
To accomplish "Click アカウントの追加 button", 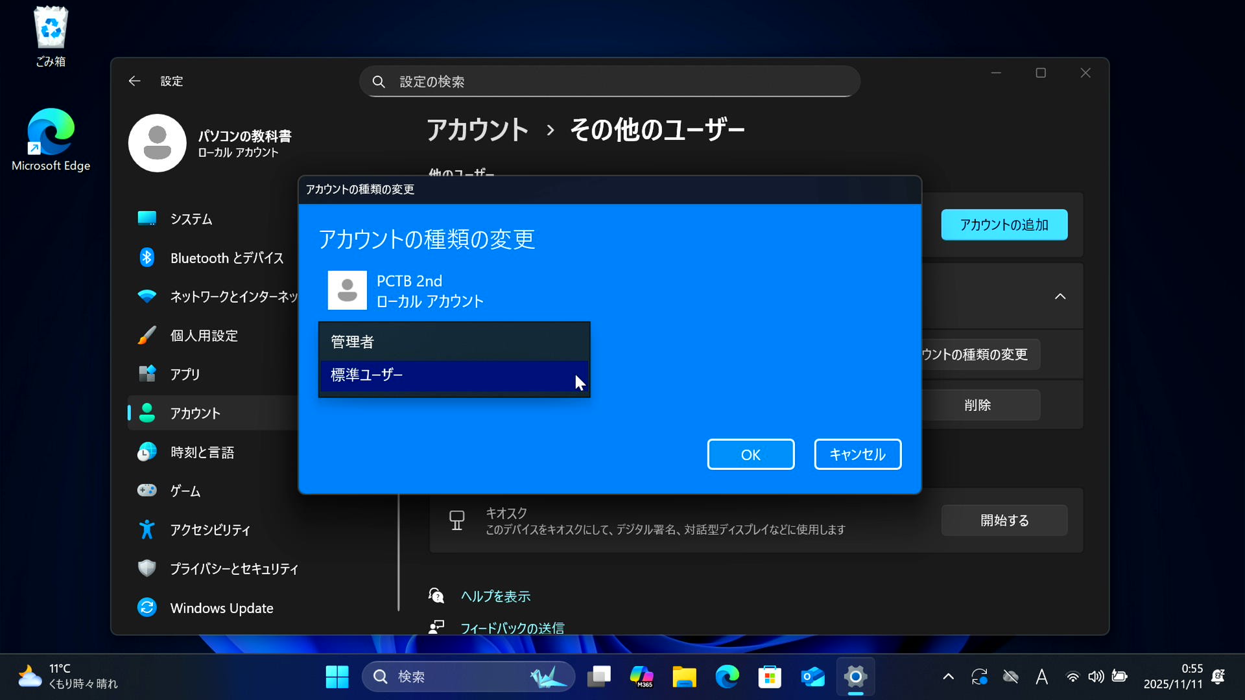I will (1004, 225).
